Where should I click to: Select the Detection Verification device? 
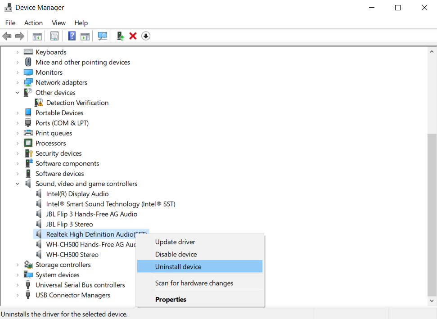tap(77, 103)
